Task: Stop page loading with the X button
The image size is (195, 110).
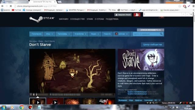Action: click(11, 6)
